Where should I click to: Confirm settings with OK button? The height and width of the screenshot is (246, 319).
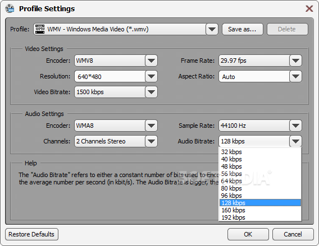point(248,234)
